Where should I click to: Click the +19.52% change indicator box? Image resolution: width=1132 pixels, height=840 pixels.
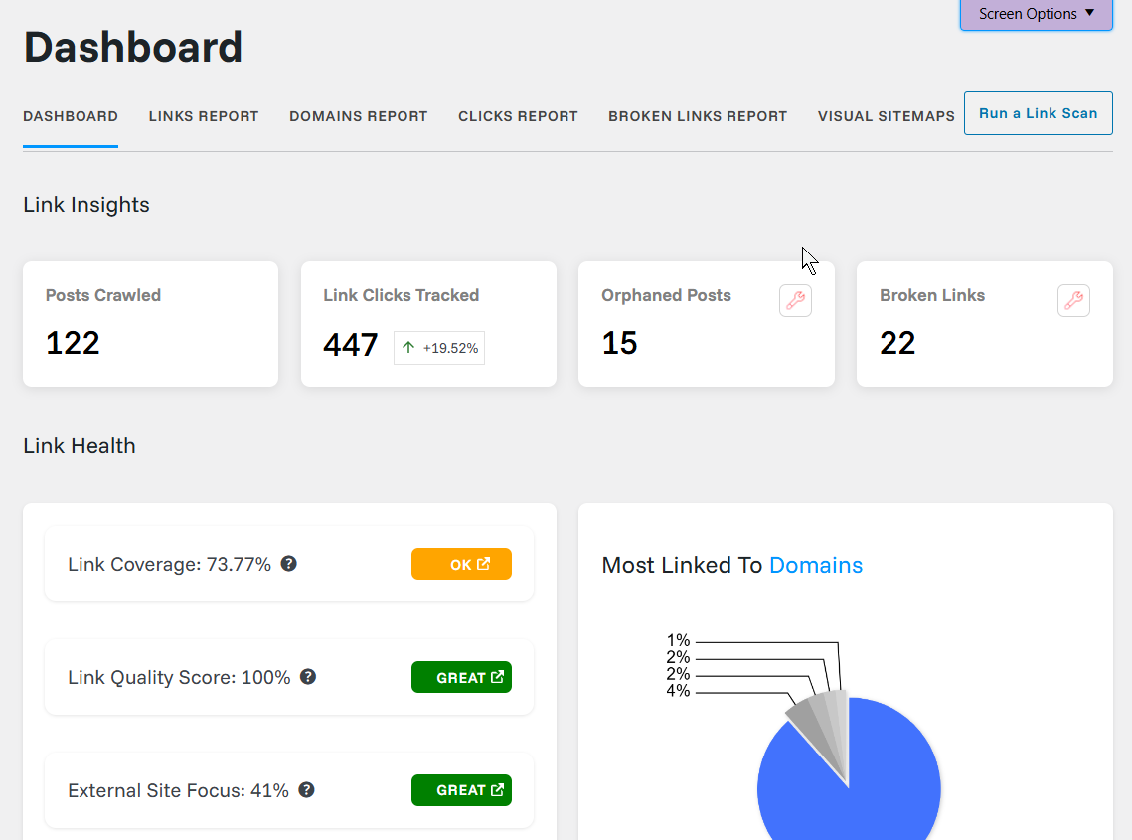click(x=438, y=348)
